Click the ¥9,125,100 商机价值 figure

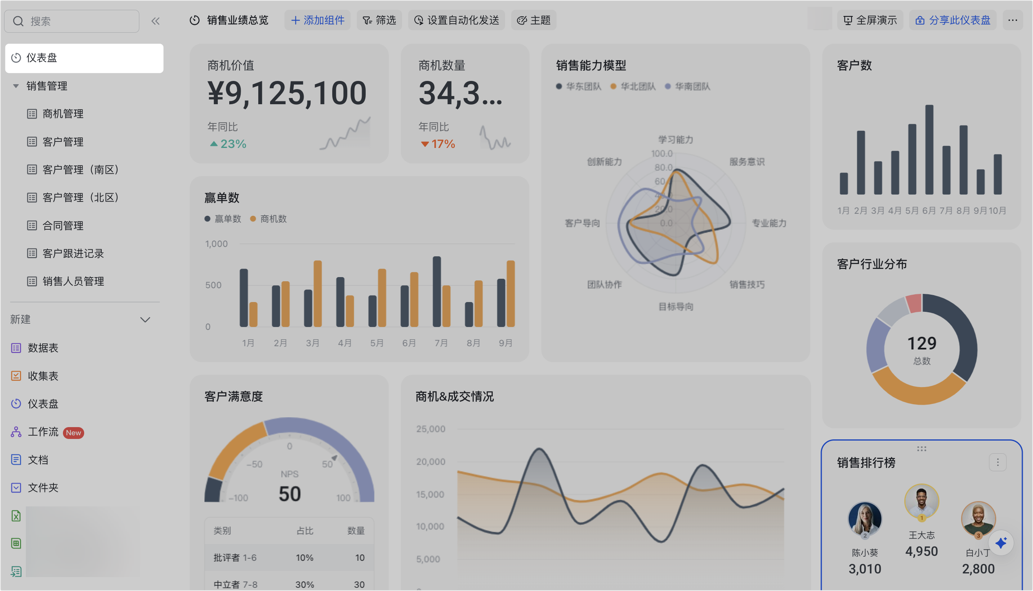(x=287, y=93)
